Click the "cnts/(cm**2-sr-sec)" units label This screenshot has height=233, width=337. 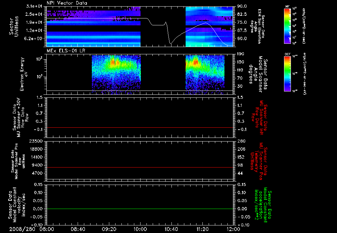coord(304,26)
